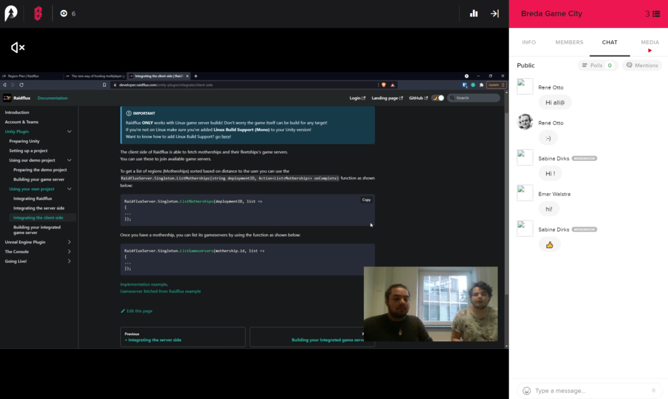Click the Type a message chat field

click(x=590, y=391)
